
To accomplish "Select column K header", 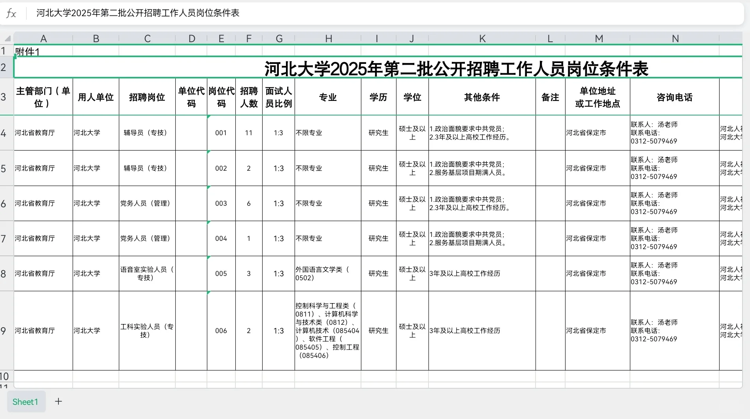I will pyautogui.click(x=482, y=38).
